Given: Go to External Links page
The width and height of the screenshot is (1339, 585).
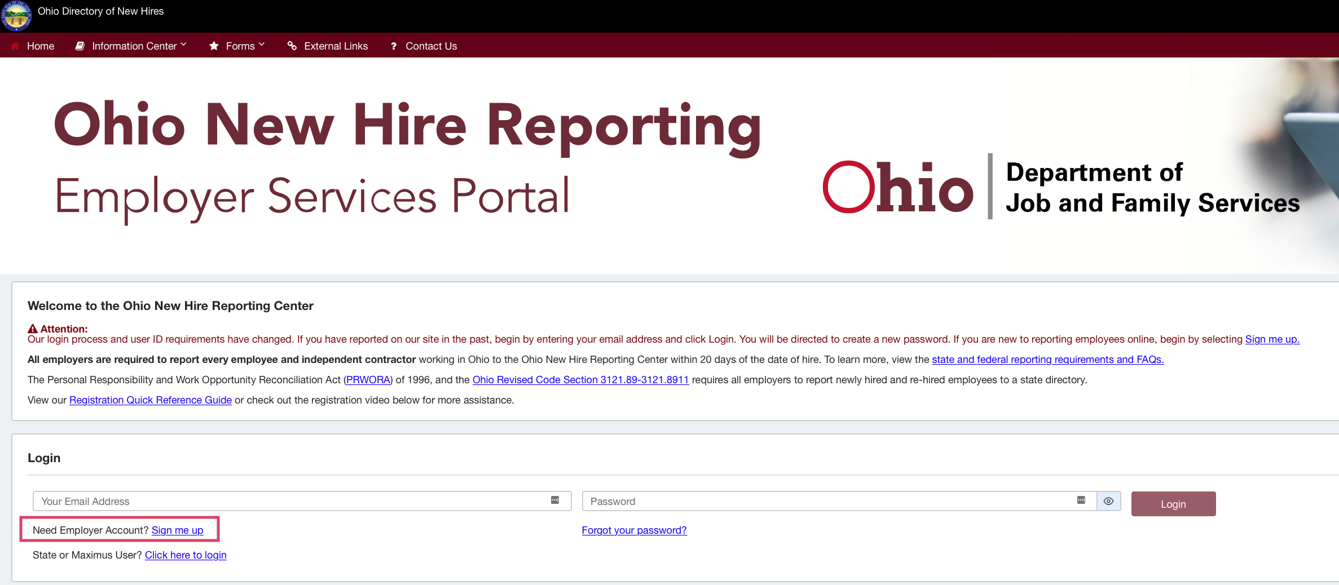Looking at the screenshot, I should tap(328, 46).
